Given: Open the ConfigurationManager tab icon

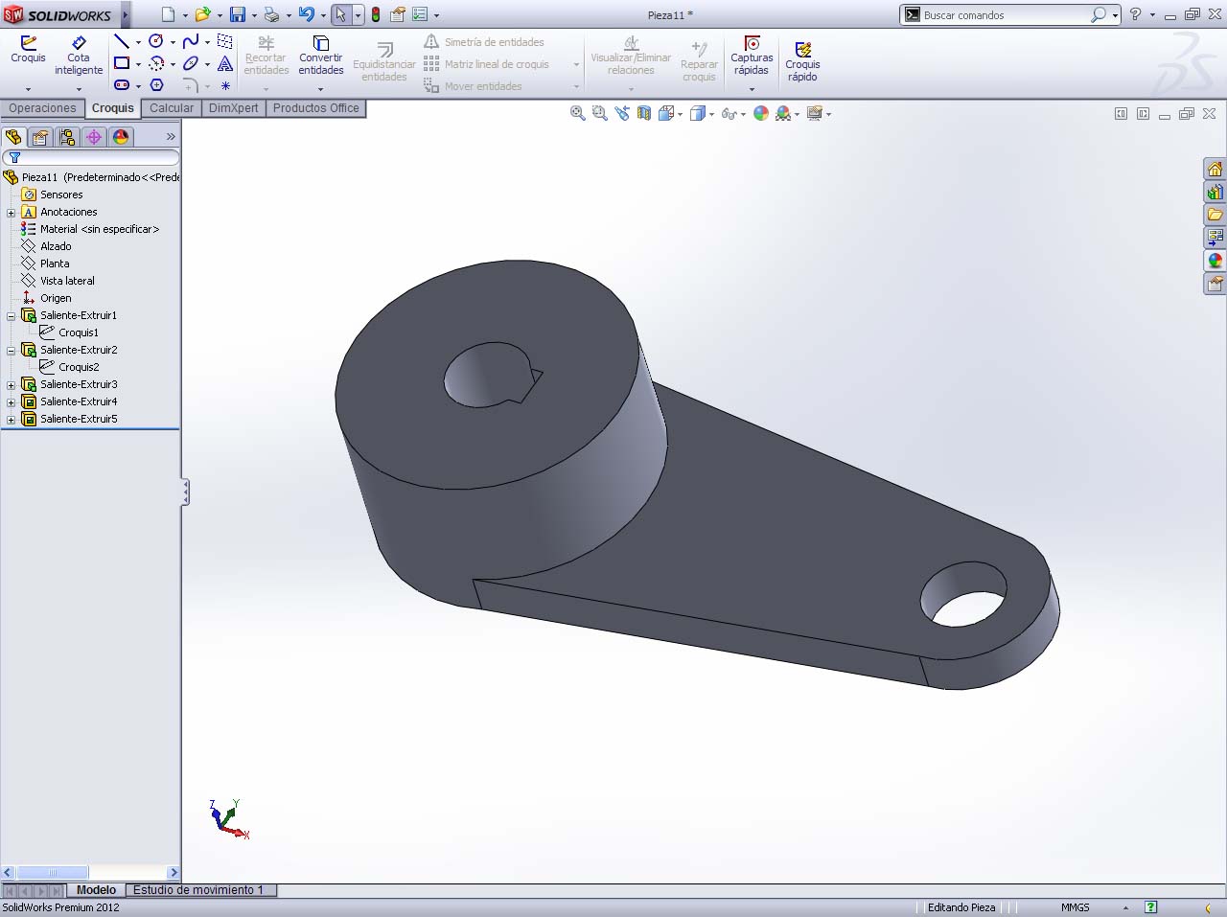Looking at the screenshot, I should coord(67,137).
